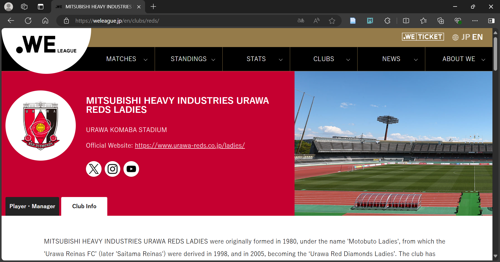500x262 pixels.
Task: Open the Workspaces icon
Action: coord(24,7)
